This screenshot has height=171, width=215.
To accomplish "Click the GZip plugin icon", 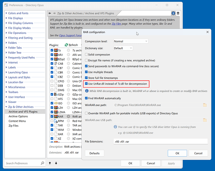I will [x=56, y=94].
